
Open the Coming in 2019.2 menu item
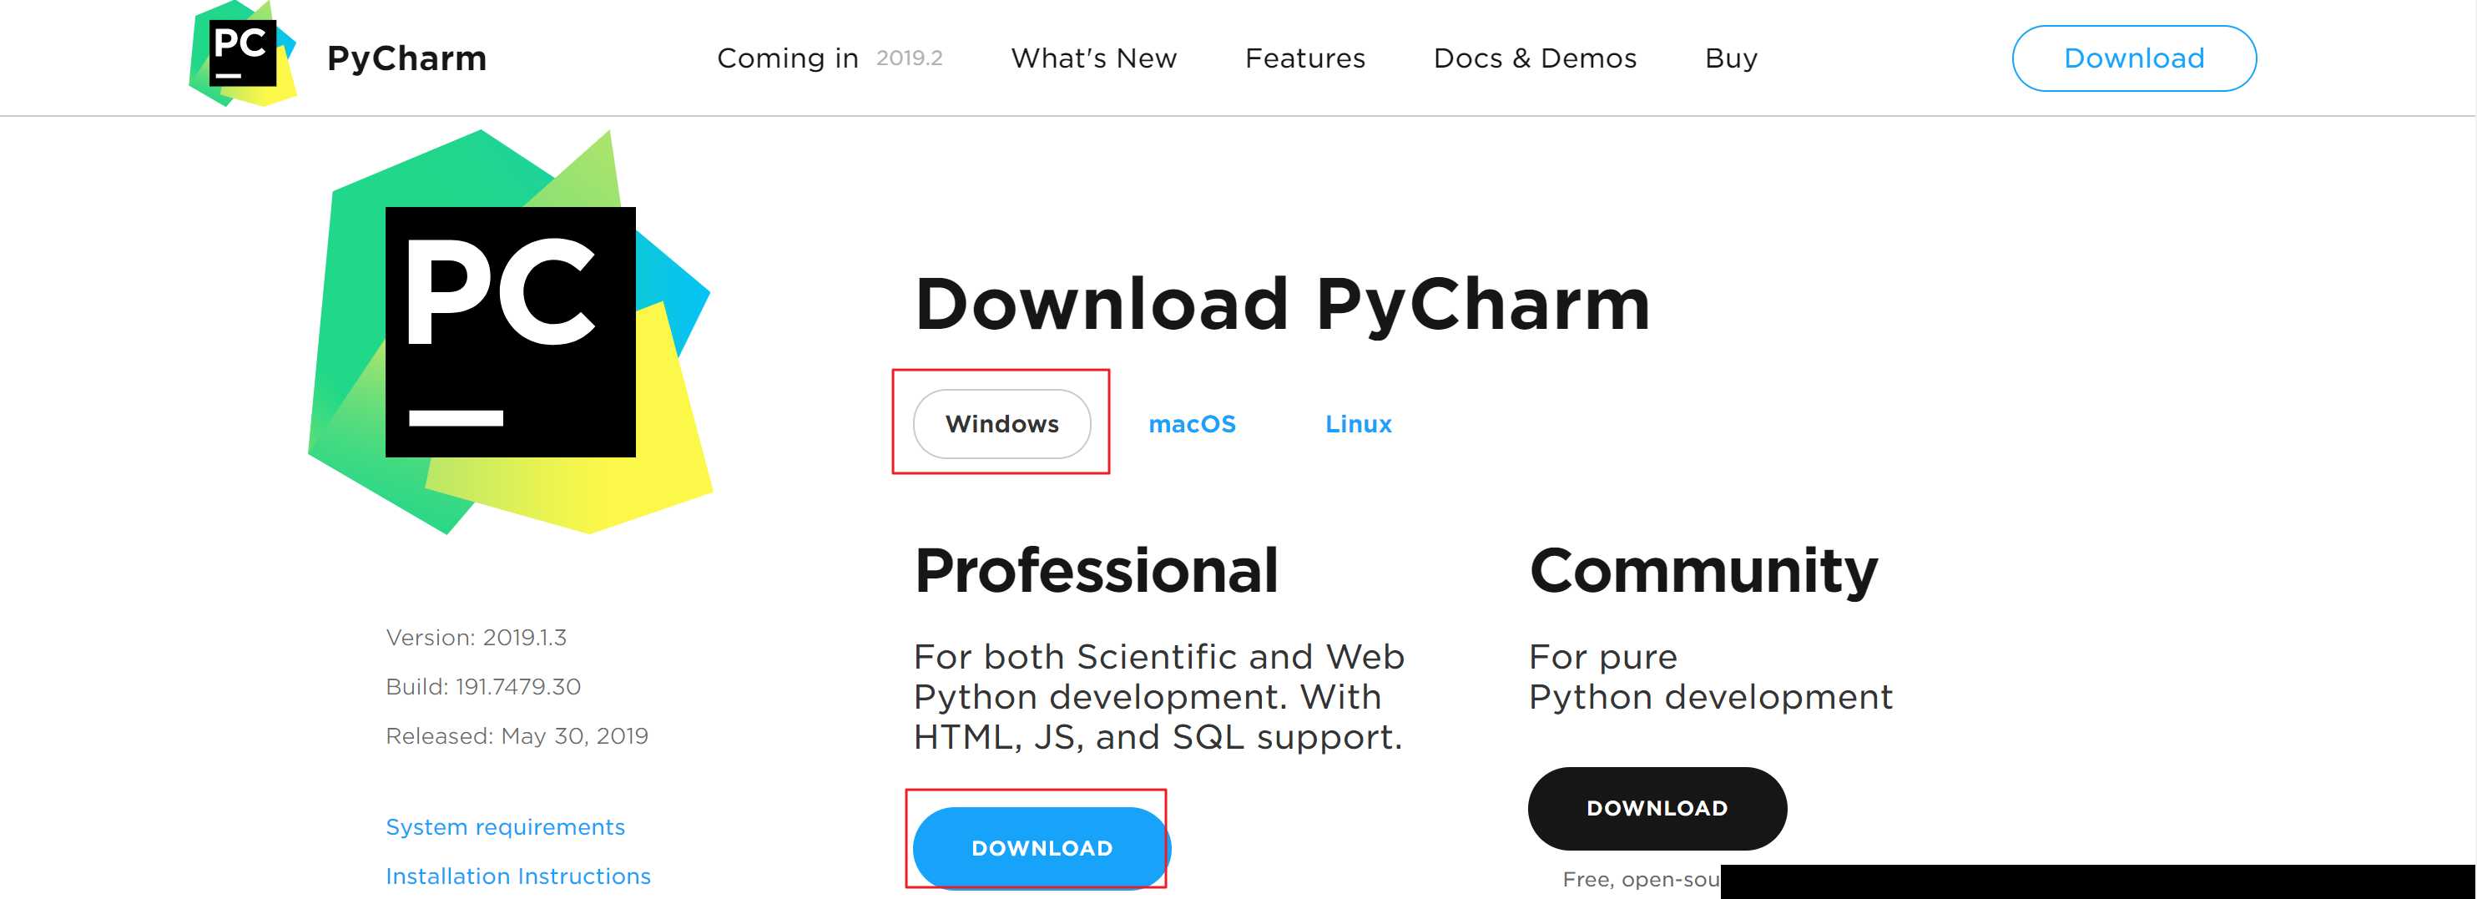(x=830, y=58)
